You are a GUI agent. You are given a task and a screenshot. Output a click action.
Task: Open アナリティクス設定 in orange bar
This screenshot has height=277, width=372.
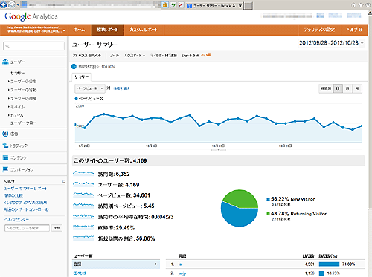(319, 30)
